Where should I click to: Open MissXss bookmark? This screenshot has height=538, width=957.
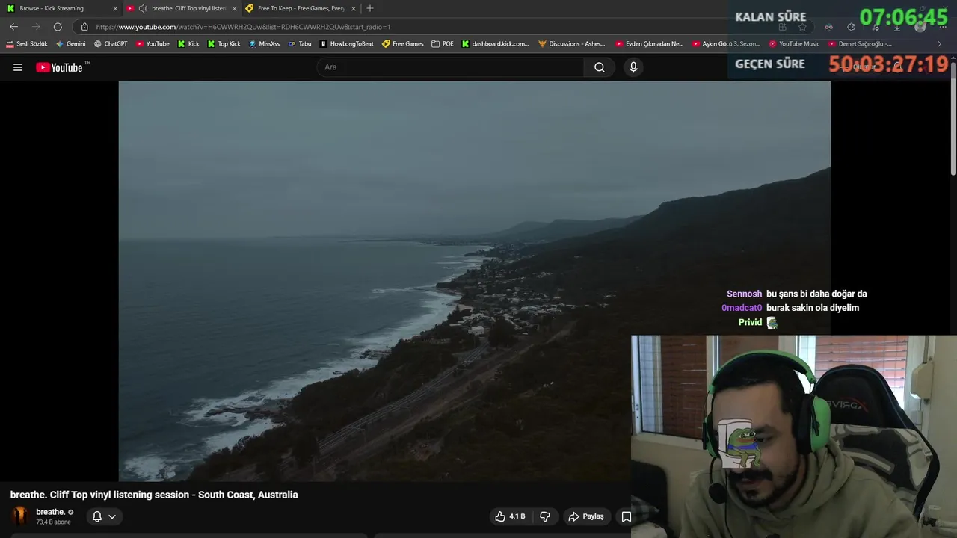pos(264,44)
